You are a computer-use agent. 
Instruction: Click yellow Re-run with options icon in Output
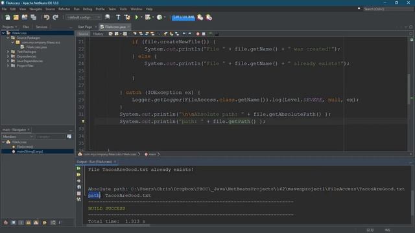[78, 175]
